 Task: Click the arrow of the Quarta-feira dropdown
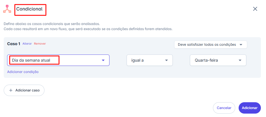[240, 60]
